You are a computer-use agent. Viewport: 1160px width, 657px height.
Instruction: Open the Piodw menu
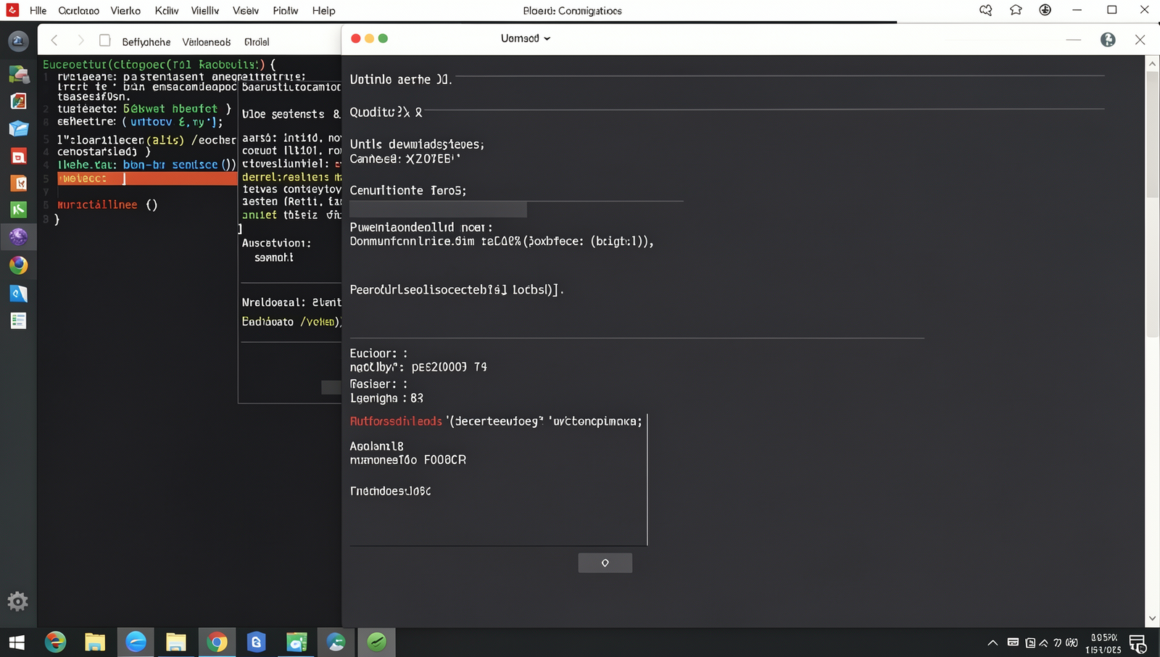[286, 11]
